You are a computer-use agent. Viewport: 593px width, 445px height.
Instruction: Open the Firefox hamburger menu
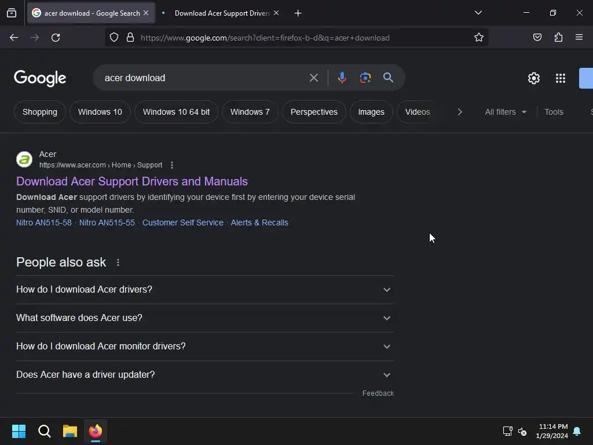coord(579,37)
